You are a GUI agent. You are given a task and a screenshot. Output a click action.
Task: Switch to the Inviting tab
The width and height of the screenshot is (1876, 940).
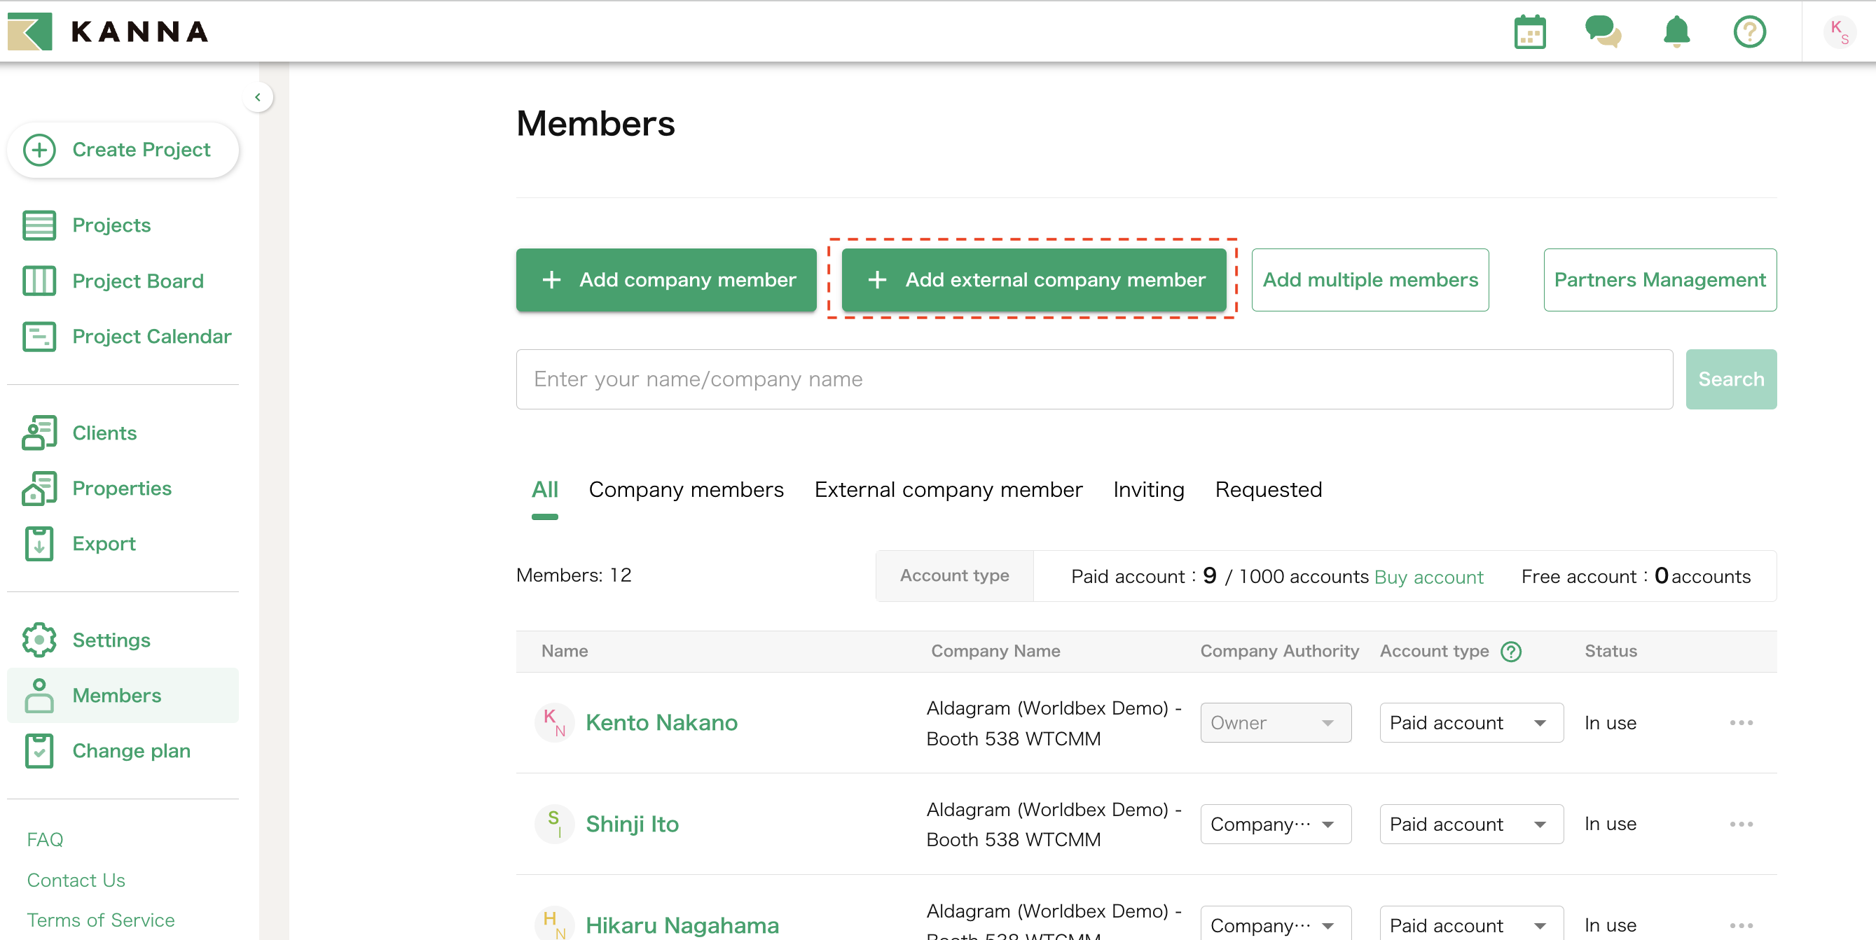[1148, 490]
